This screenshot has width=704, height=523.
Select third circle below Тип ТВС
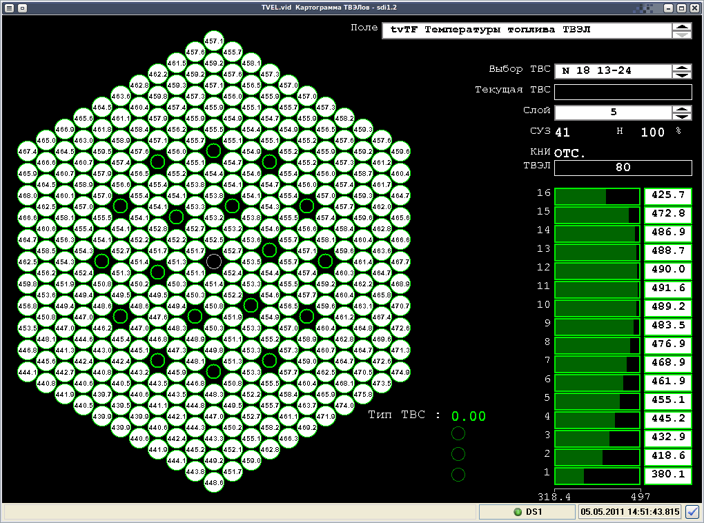(458, 475)
